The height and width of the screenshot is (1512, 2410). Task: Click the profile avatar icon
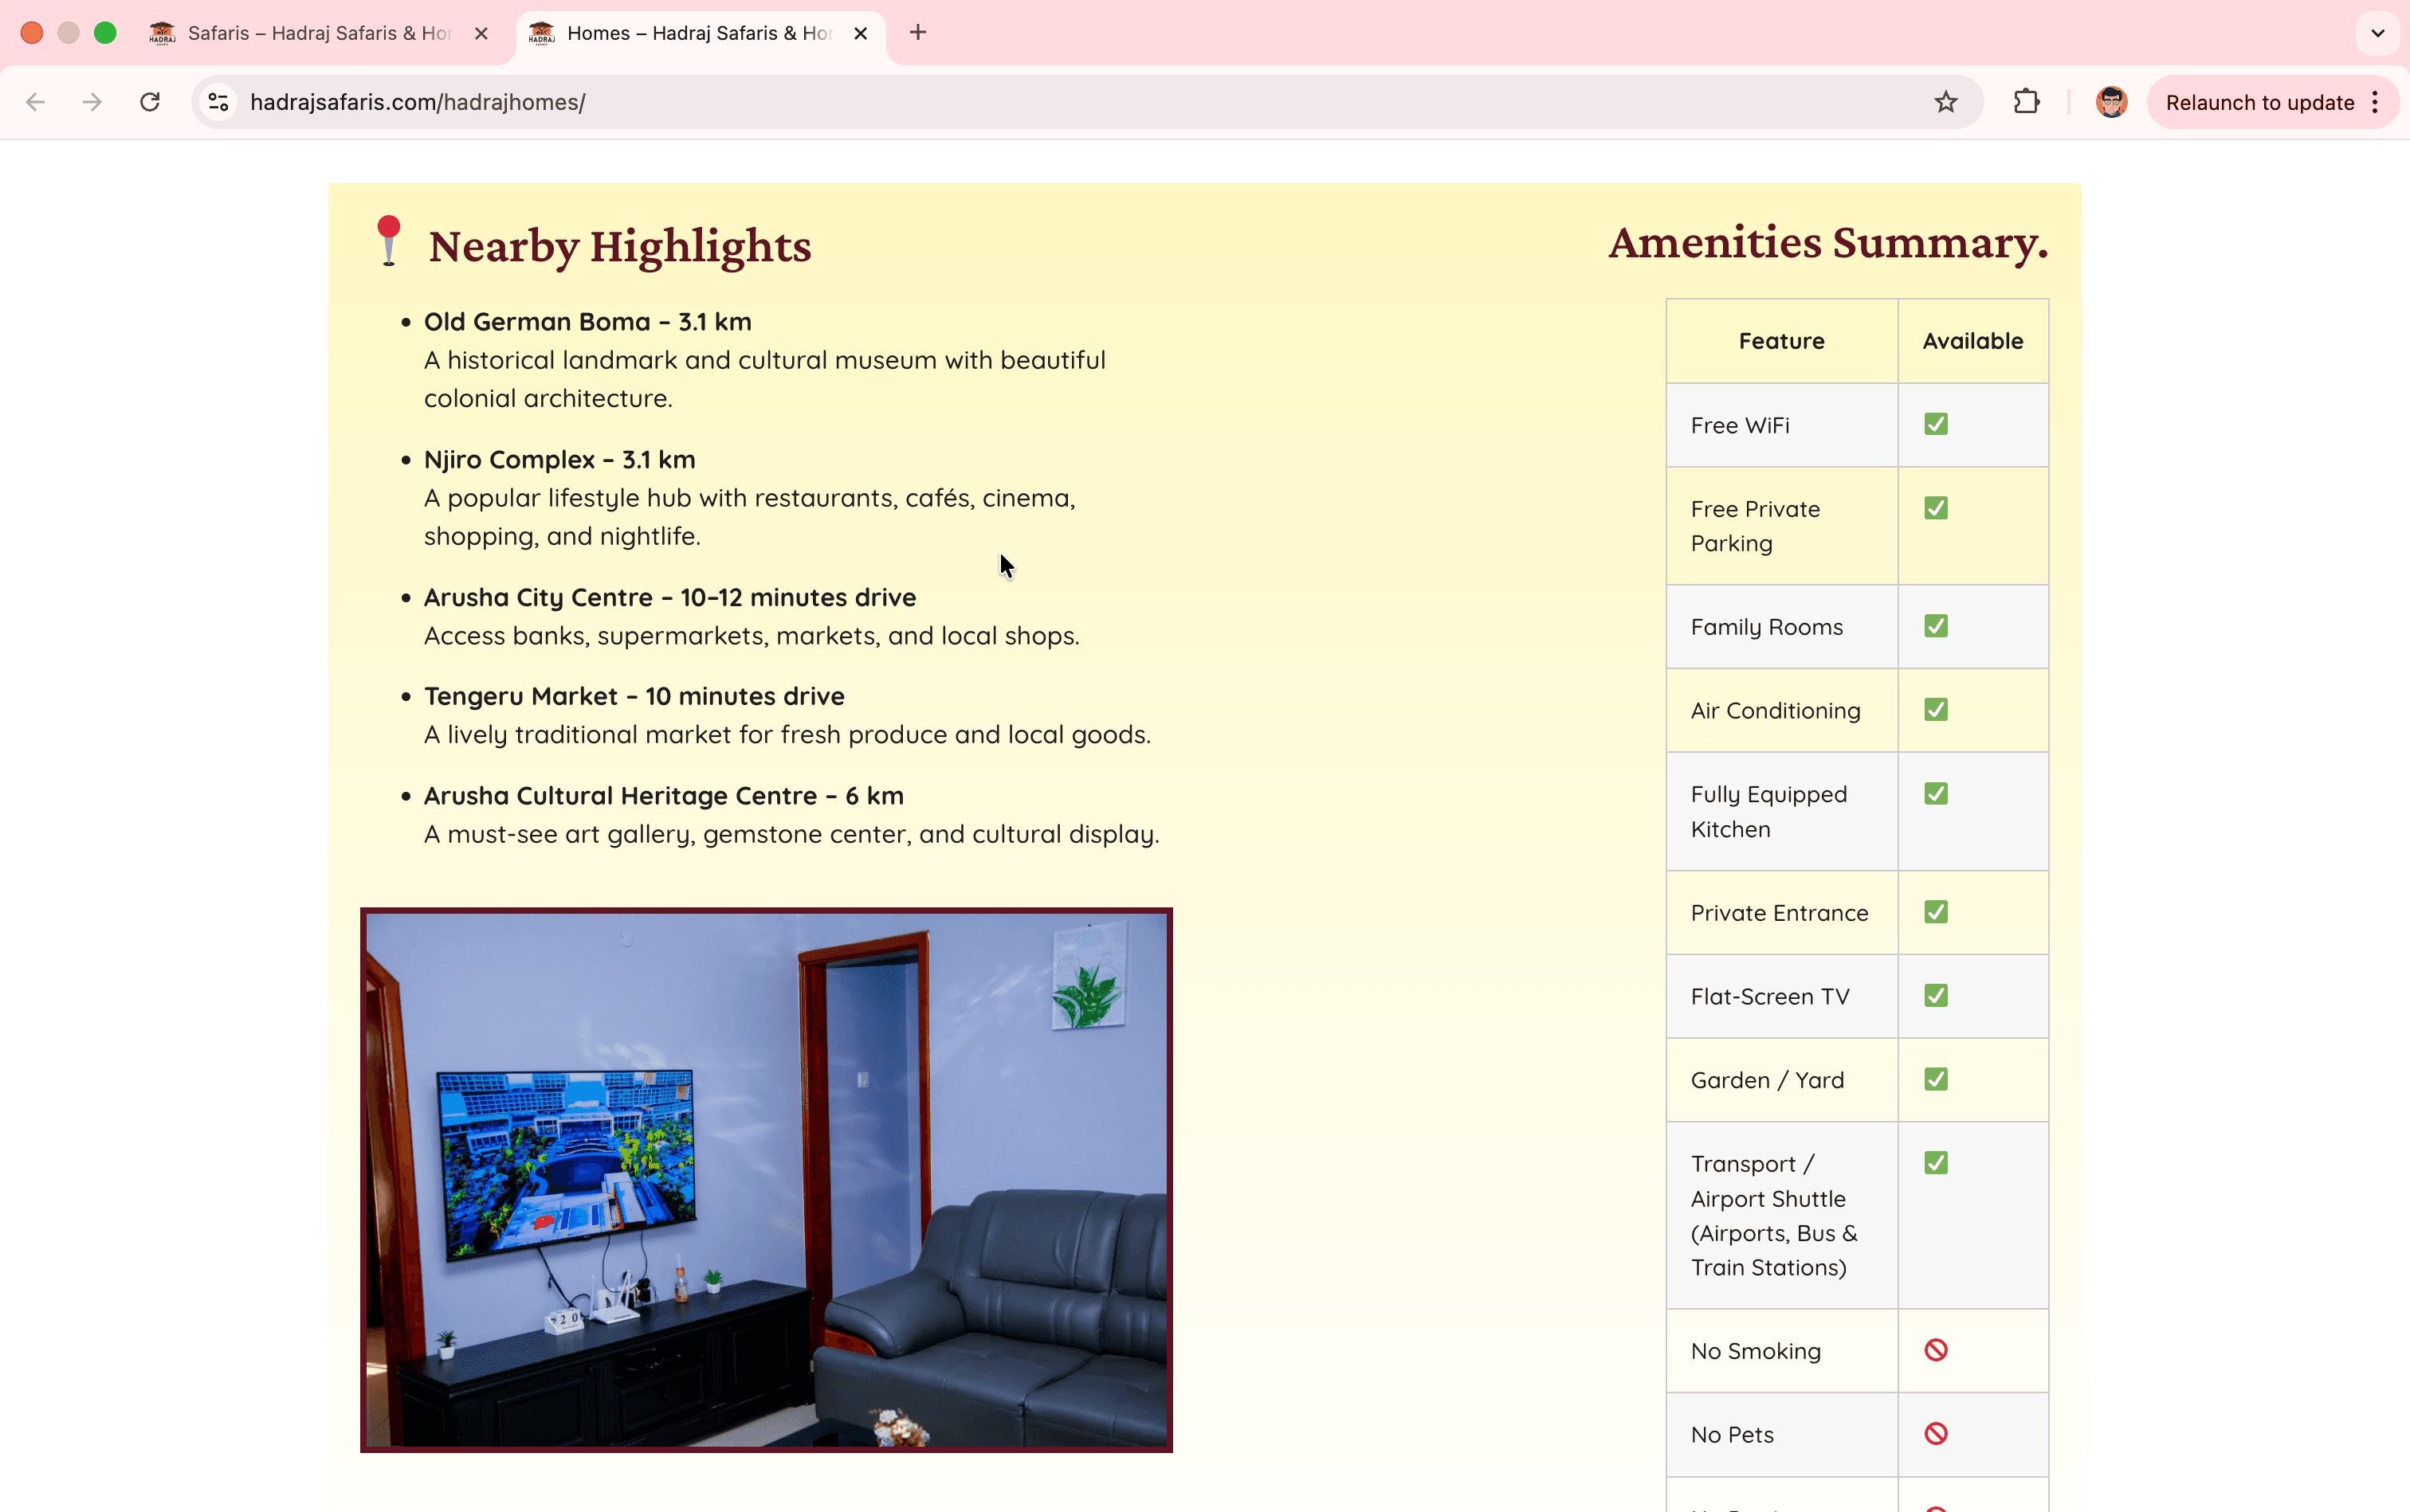2111,102
